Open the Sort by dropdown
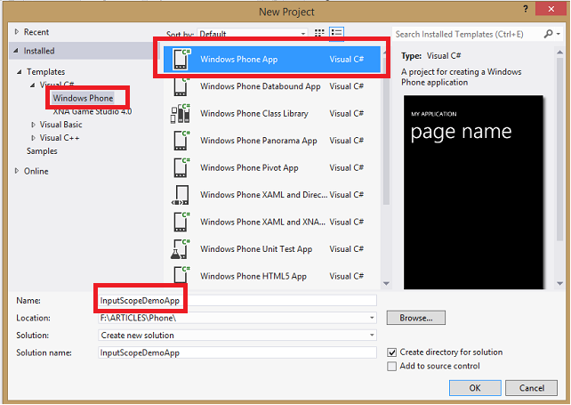 point(253,34)
